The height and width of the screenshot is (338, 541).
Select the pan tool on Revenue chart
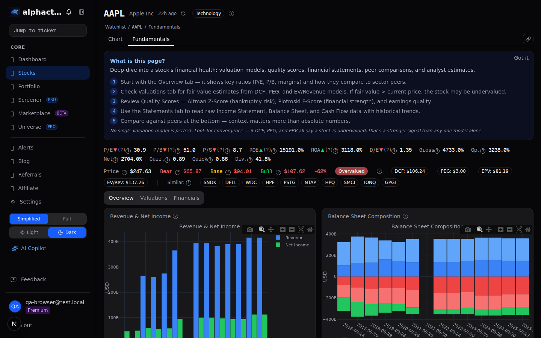(271, 229)
